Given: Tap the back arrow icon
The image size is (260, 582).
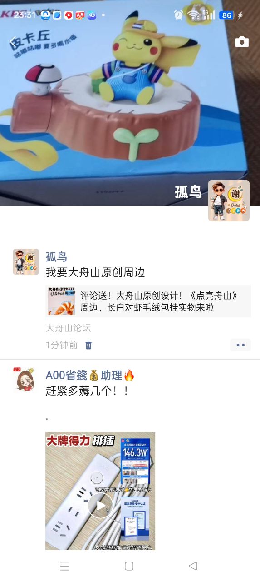Looking at the screenshot, I should (13, 42).
